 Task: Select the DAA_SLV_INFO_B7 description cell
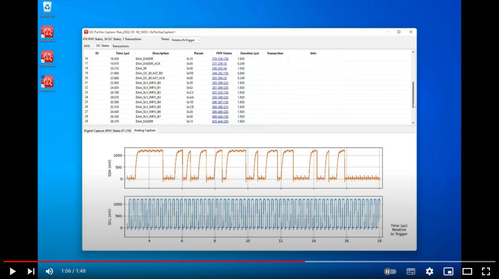(148, 116)
